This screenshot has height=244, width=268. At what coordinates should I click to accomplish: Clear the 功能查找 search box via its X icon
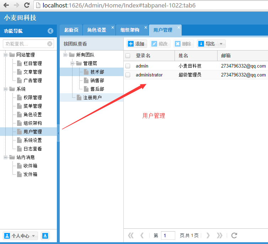pyautogui.click(x=50, y=44)
